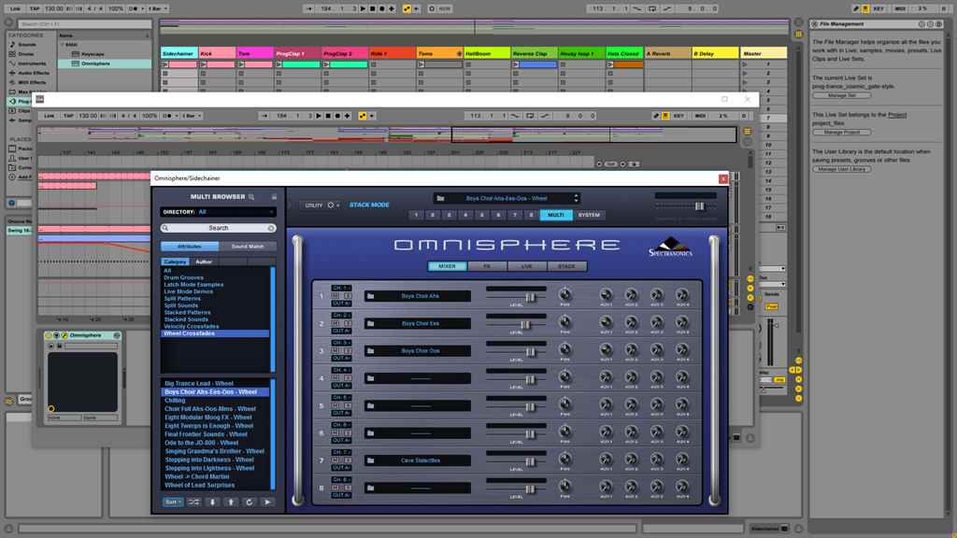957x538 pixels.
Task: Click the lock icon in Multi Browser header
Action: click(x=274, y=197)
